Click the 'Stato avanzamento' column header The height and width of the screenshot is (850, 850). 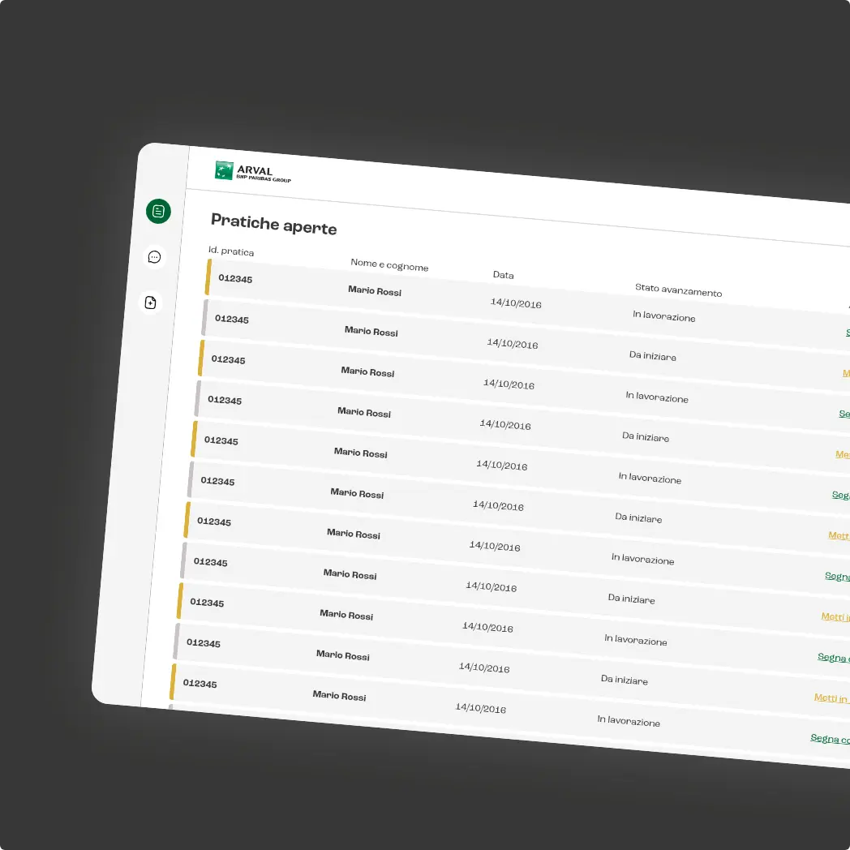678,290
